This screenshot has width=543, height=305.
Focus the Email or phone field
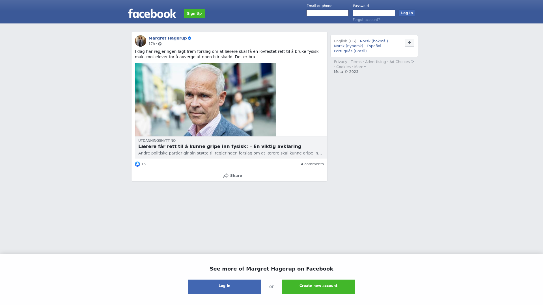pos(327,13)
